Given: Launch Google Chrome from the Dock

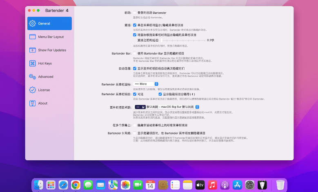Looking at the screenshot, I should coord(76,185).
